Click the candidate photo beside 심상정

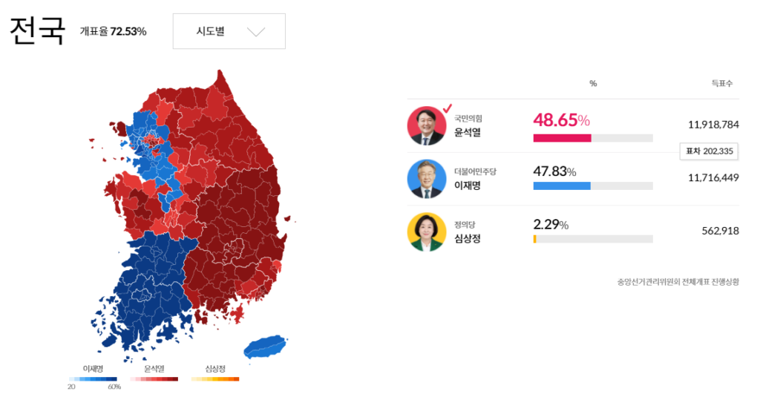tap(427, 232)
